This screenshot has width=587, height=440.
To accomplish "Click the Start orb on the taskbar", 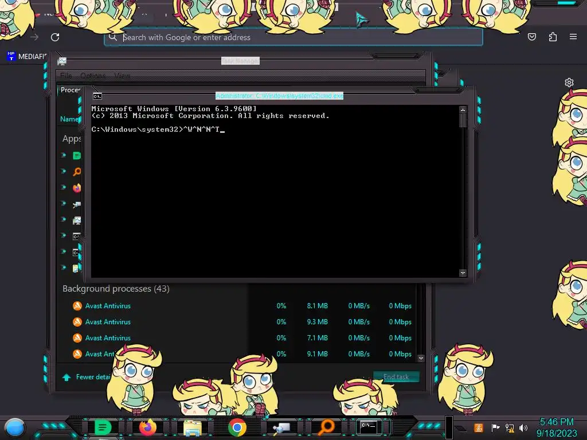I will pos(15,427).
